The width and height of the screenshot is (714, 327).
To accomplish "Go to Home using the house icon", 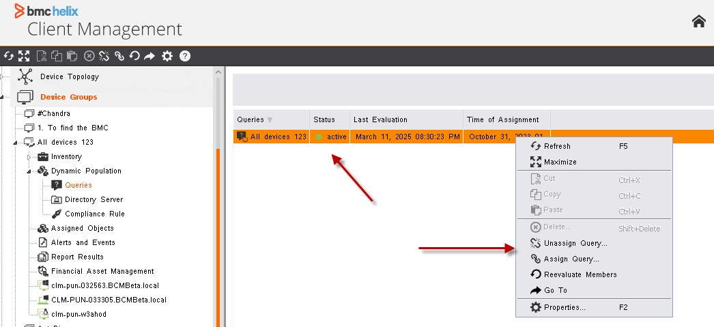I will point(698,21).
